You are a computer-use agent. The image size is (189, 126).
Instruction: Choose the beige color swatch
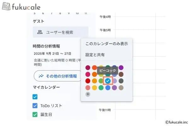[121, 88]
